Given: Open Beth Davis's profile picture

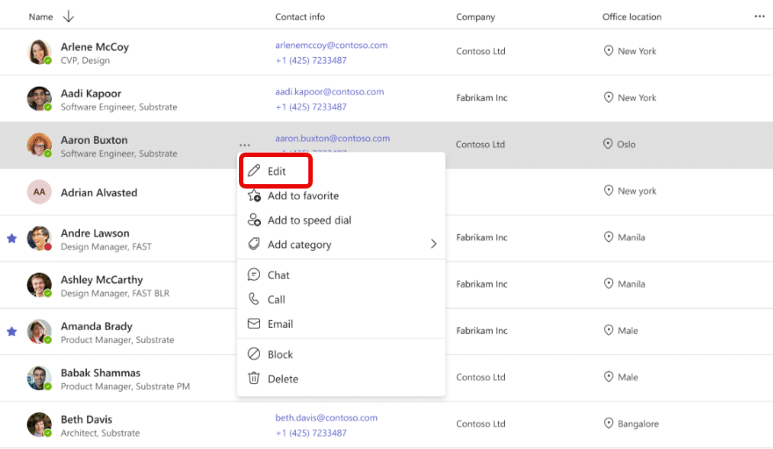Looking at the screenshot, I should pos(40,424).
